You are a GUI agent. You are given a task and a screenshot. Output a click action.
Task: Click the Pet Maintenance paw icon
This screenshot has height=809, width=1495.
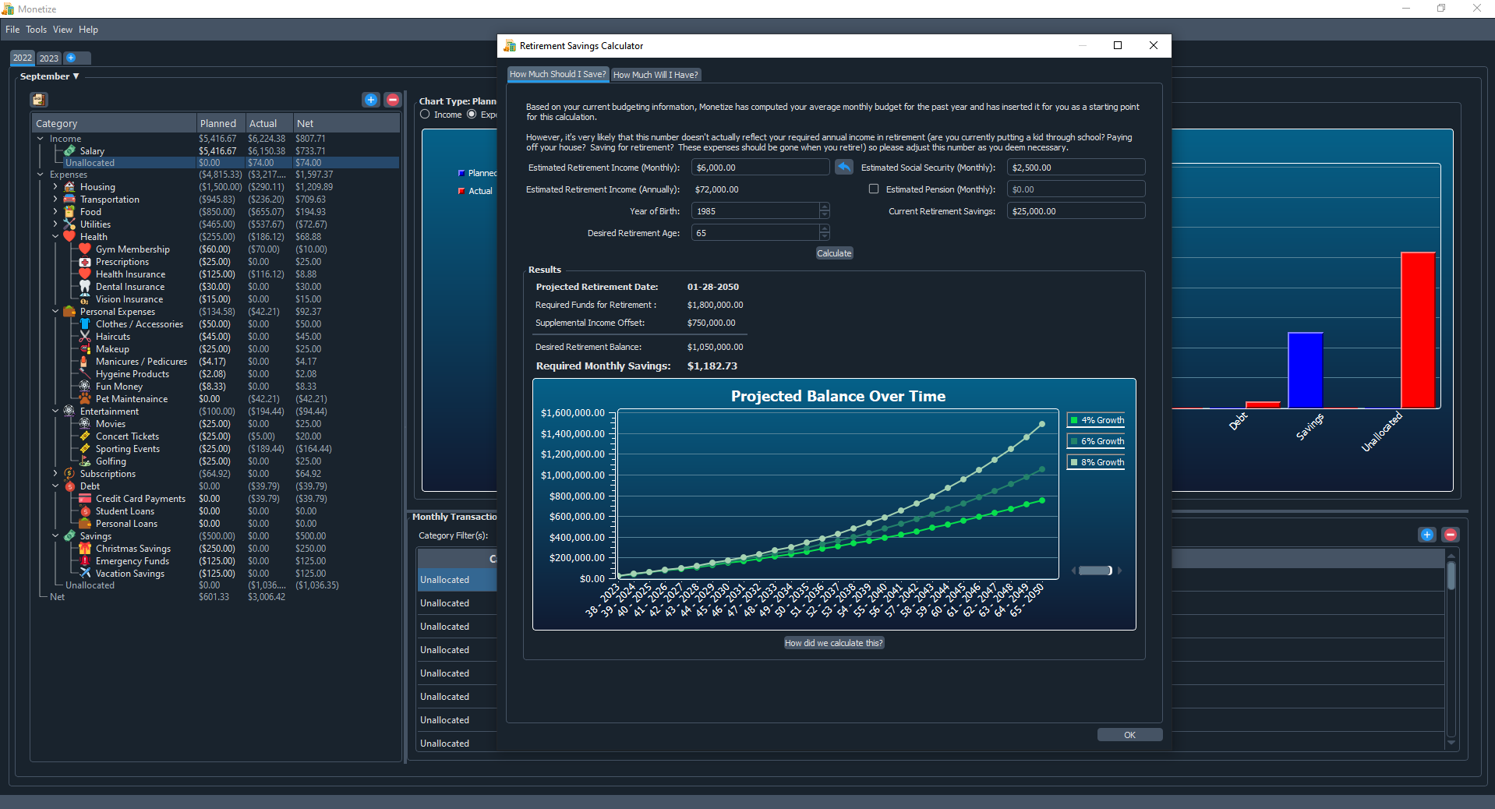coord(85,399)
